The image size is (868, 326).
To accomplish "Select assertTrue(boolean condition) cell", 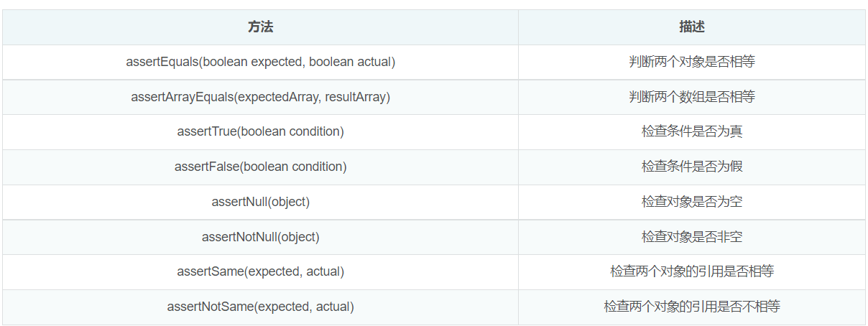I will (x=260, y=131).
